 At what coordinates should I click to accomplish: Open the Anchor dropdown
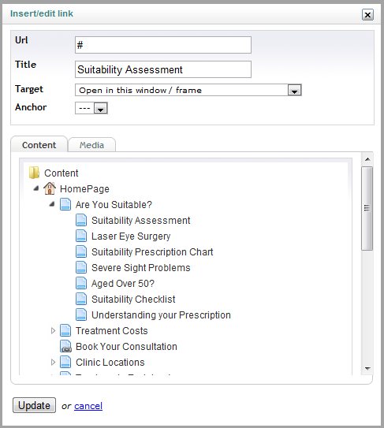click(x=100, y=108)
